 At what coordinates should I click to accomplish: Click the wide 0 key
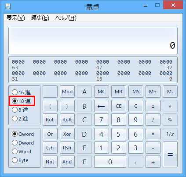[x=110, y=162]
